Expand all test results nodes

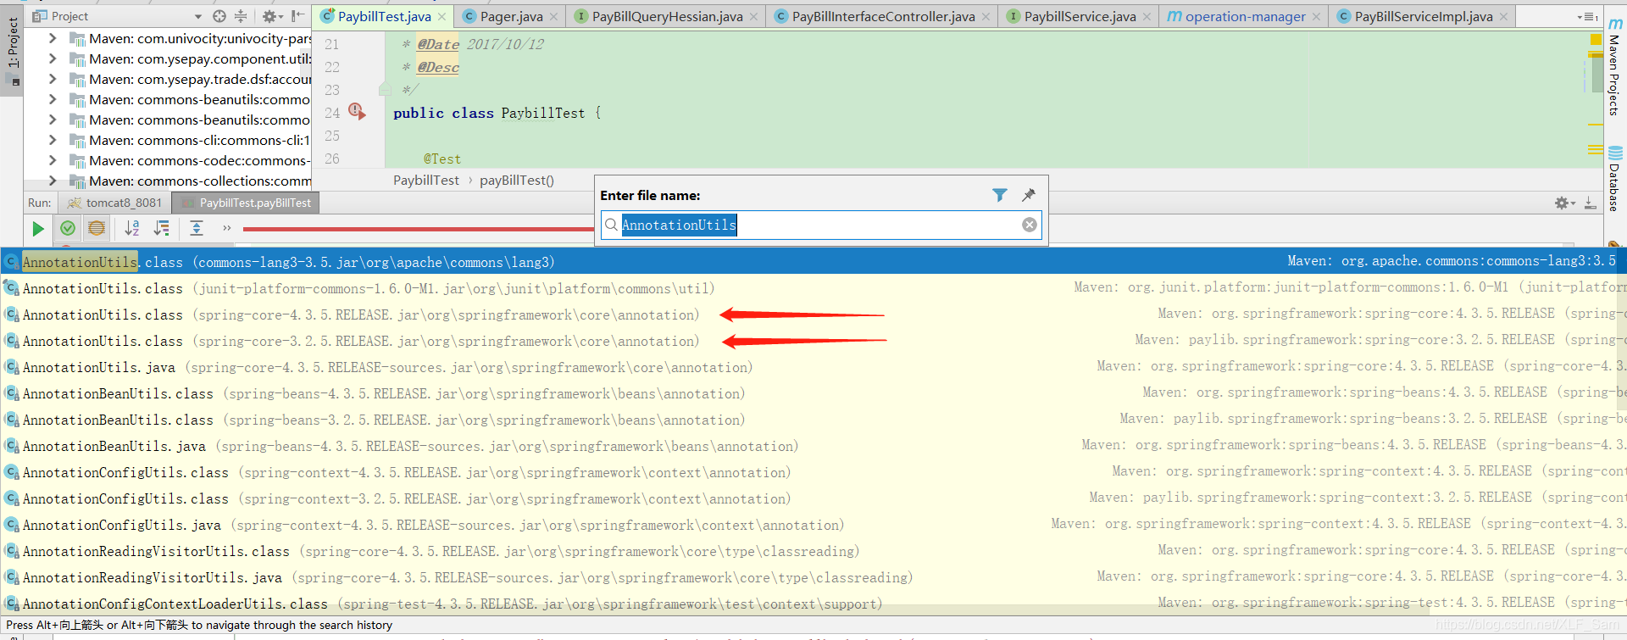(x=197, y=228)
